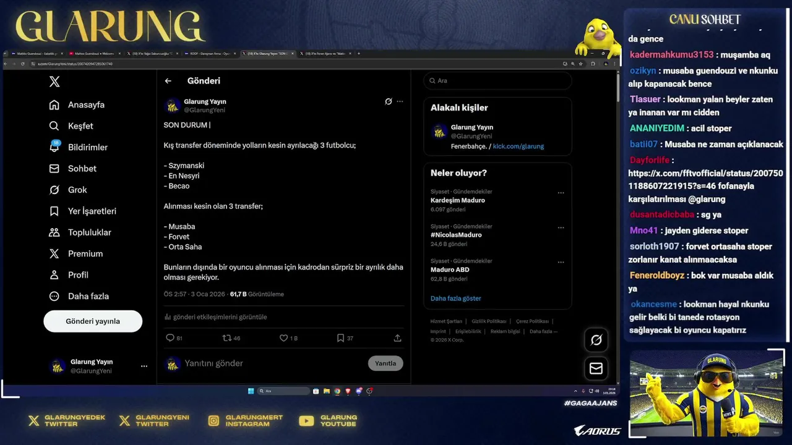The height and width of the screenshot is (445, 792).
Task: View gönderi etkileşimlerini görüntüle
Action: [216, 317]
